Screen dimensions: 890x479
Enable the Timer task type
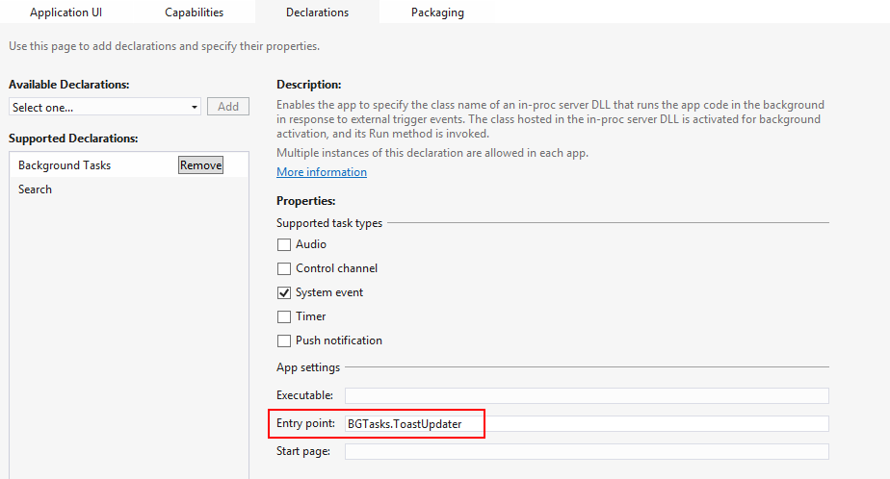tap(284, 316)
